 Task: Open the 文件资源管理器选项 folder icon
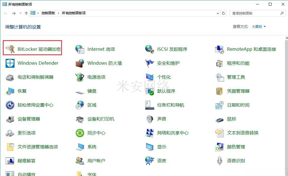pos(10,147)
